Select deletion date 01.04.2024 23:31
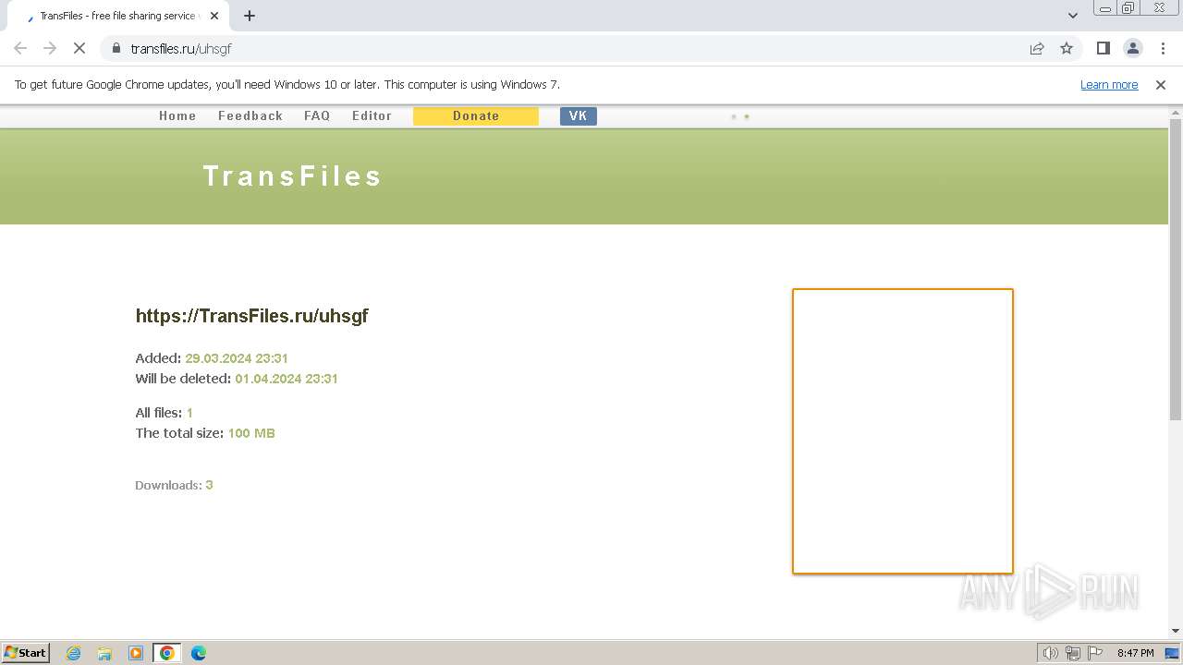 [287, 379]
